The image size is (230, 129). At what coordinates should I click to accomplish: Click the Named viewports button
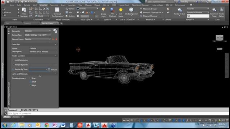(70, 9)
